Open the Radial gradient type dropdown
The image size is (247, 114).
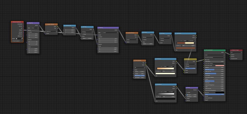click(x=132, y=40)
